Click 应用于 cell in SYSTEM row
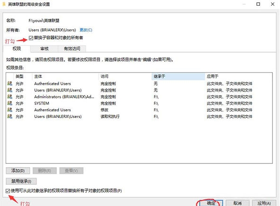This screenshot has width=280, height=206. [x=230, y=103]
